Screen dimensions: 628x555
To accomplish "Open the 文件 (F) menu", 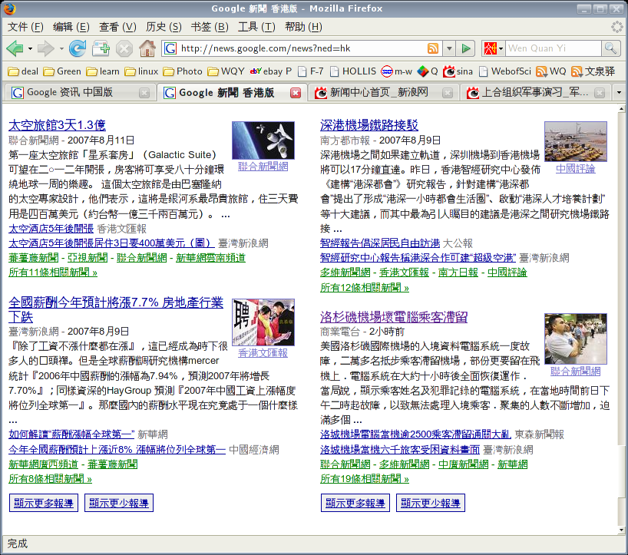I will click(25, 27).
